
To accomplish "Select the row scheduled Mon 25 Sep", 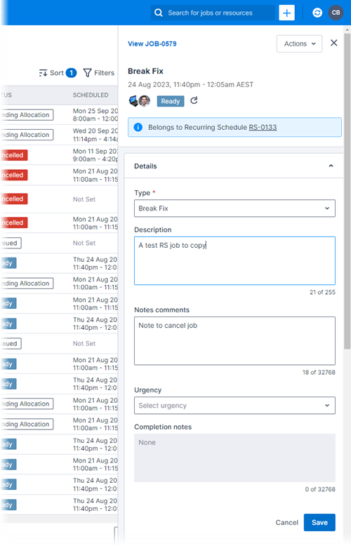I will coord(59,114).
